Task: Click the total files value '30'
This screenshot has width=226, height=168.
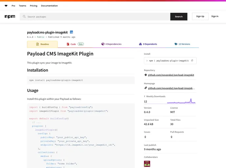Action: click(172, 124)
